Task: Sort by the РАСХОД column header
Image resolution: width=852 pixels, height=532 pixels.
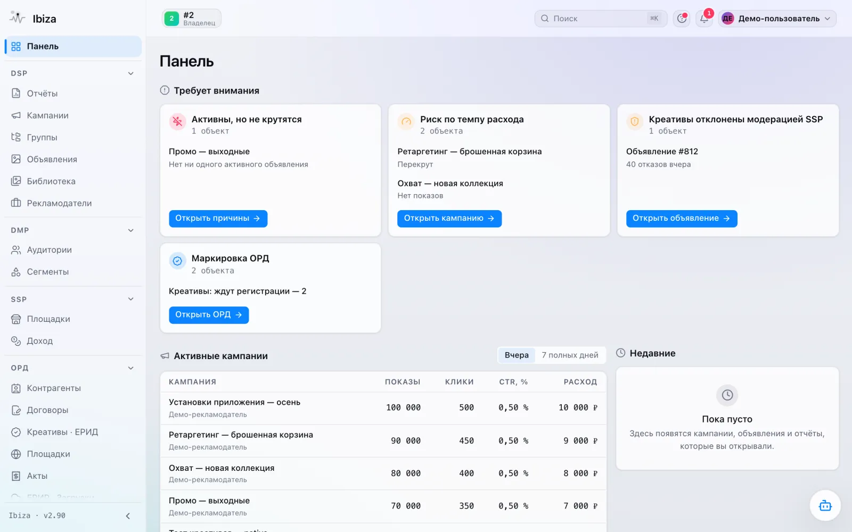Action: (580, 382)
